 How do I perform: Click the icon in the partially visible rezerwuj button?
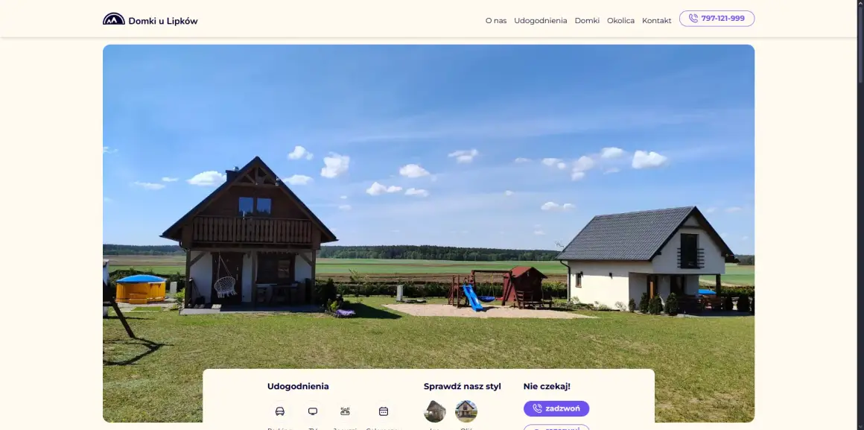537,428
